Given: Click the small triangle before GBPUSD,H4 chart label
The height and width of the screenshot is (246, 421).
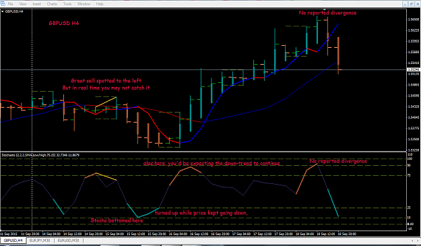Looking at the screenshot, I should point(3,11).
